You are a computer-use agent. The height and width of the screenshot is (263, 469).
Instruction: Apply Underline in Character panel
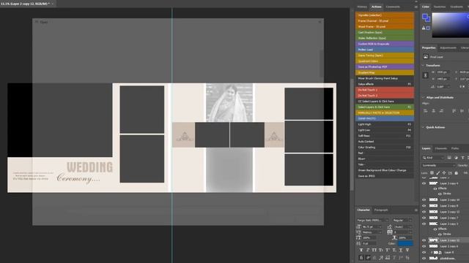tap(401, 250)
